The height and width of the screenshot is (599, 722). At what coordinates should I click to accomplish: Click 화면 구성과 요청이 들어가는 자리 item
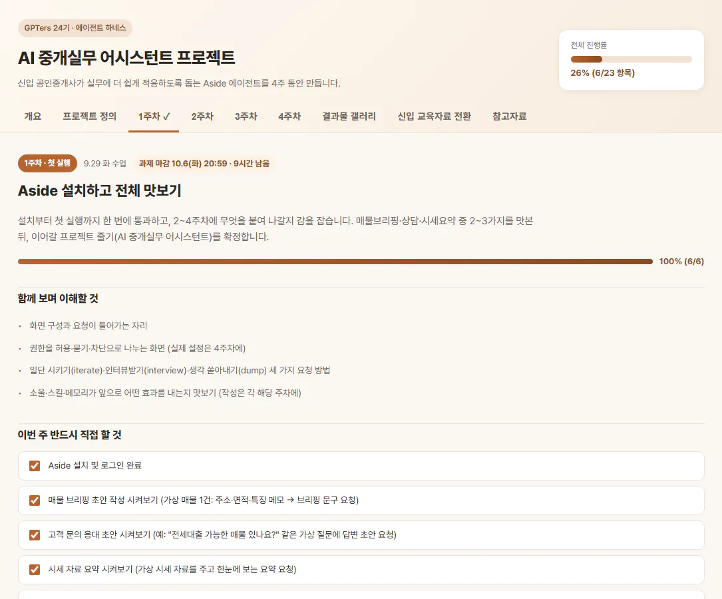pyautogui.click(x=89, y=325)
